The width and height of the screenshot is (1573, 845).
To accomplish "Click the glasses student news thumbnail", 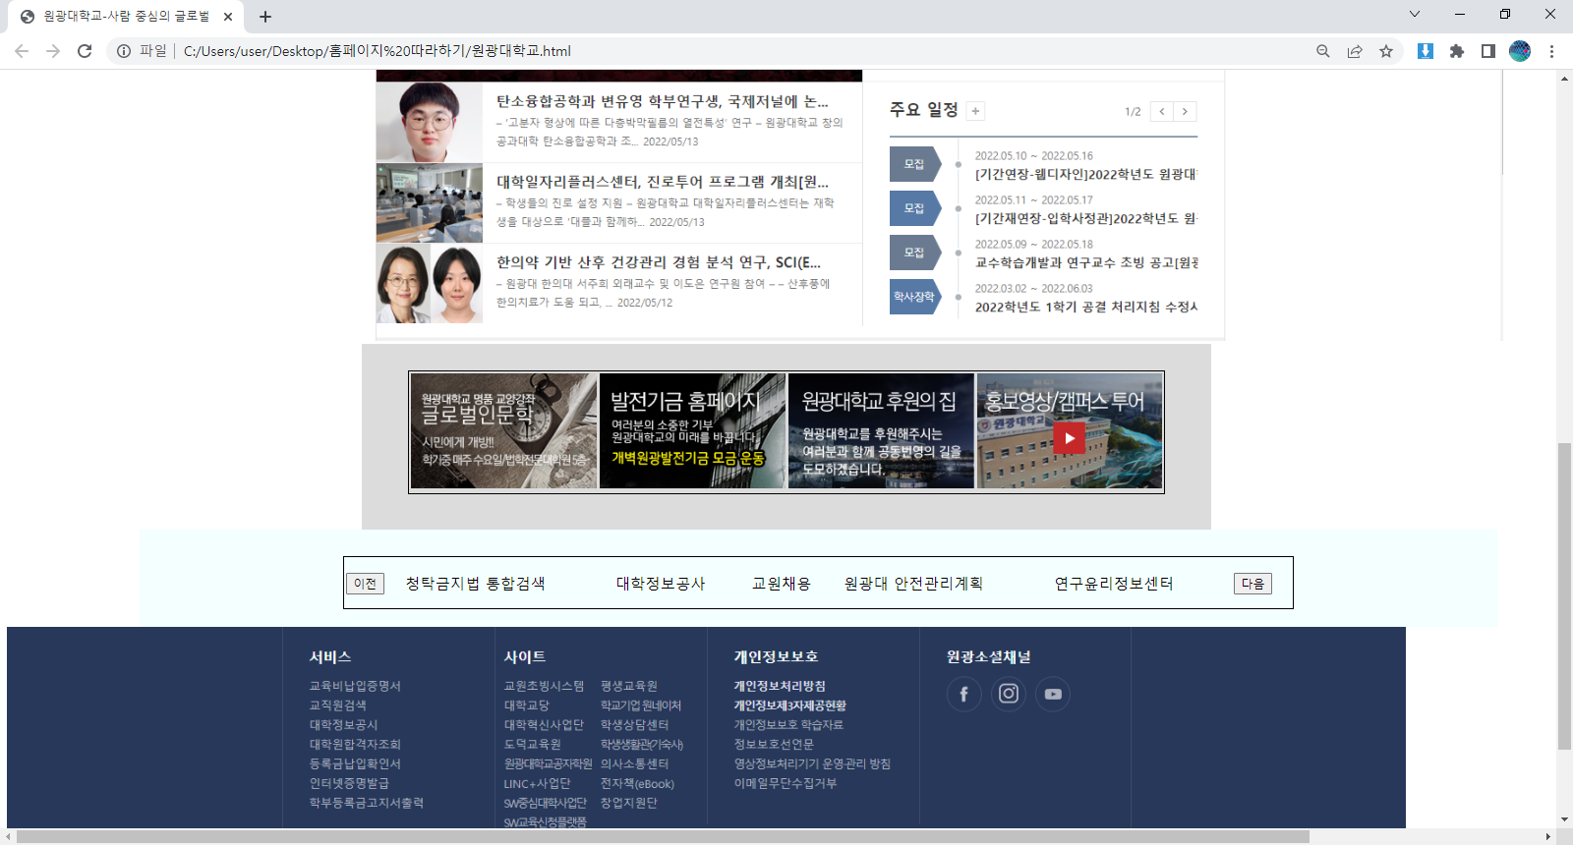I will (430, 122).
